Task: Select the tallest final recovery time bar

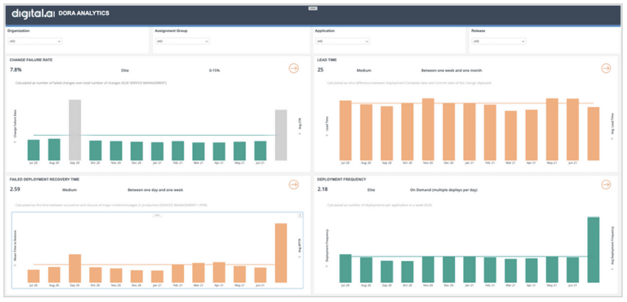Action: point(281,253)
